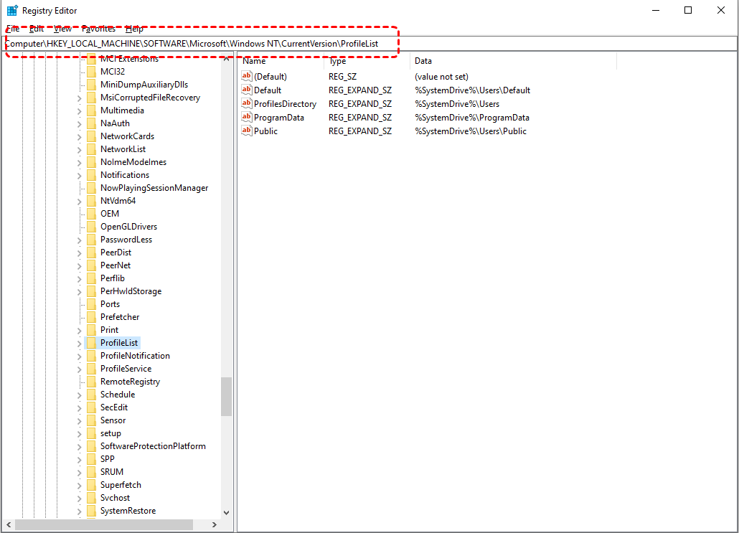Click the Sensor folder icon
This screenshot has height=533, width=739.
[91, 420]
